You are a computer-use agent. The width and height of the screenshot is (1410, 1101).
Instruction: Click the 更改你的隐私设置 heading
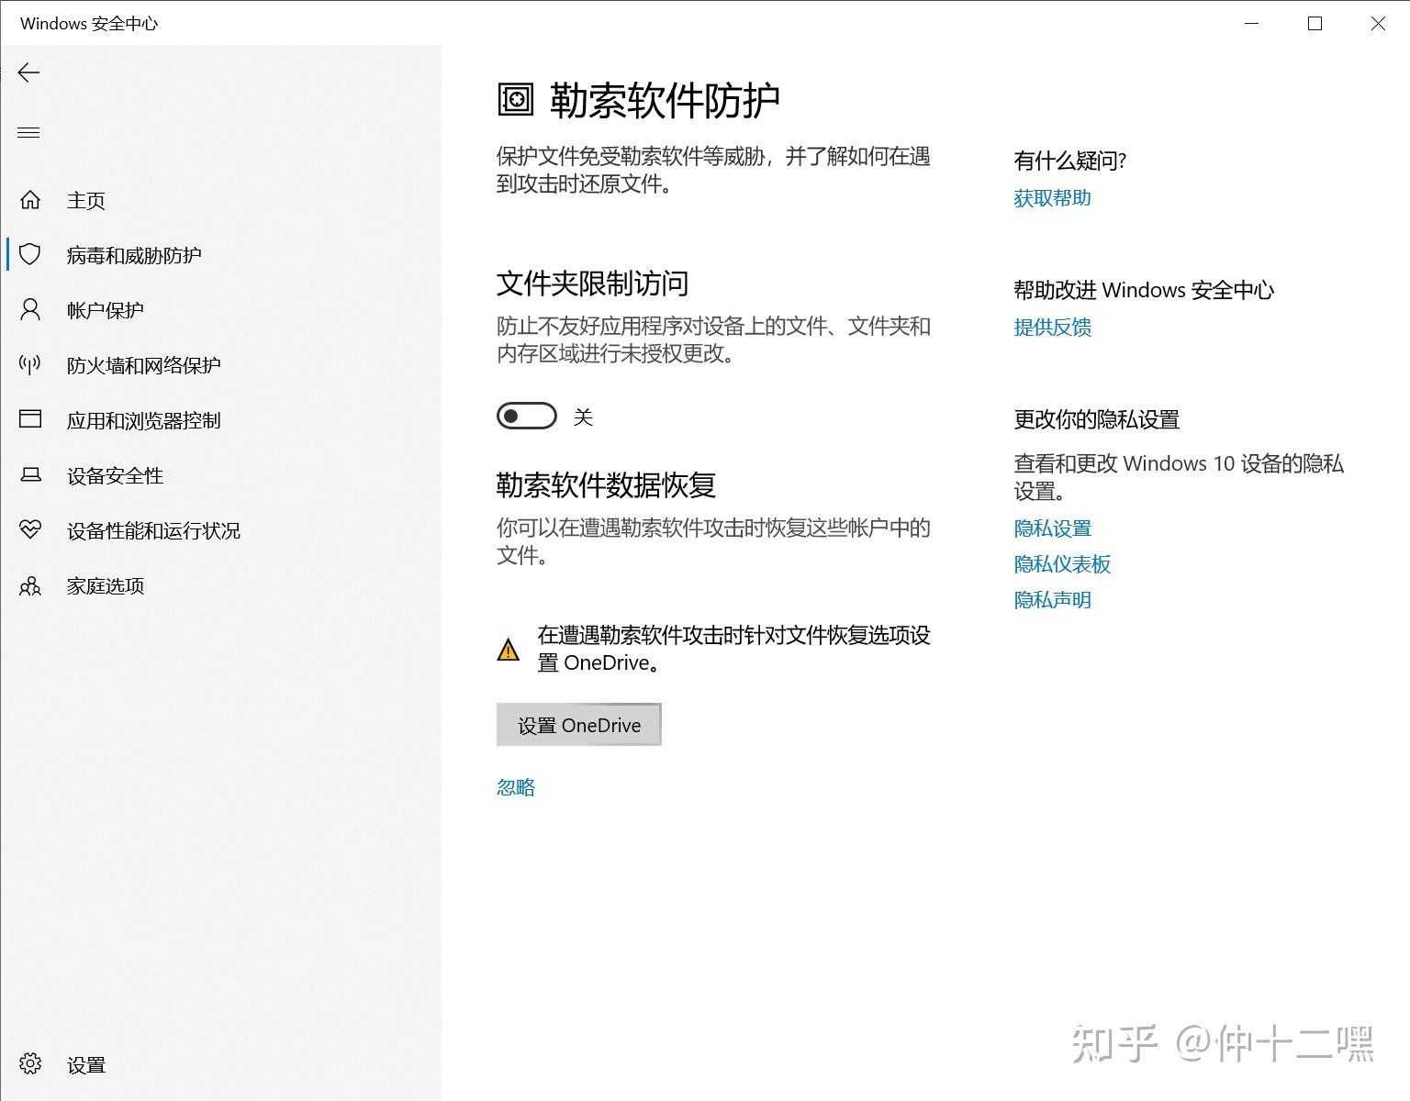tap(1096, 419)
